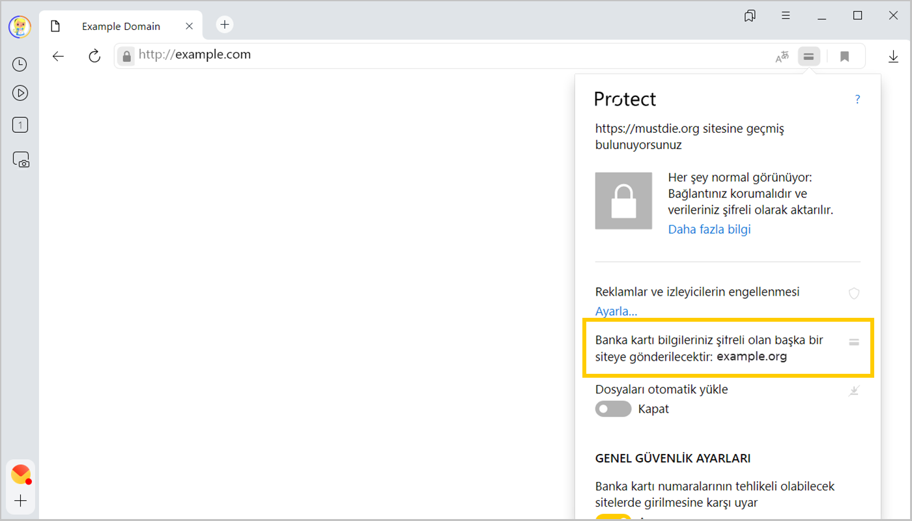
Task: Open the downloads panel
Action: pos(893,57)
